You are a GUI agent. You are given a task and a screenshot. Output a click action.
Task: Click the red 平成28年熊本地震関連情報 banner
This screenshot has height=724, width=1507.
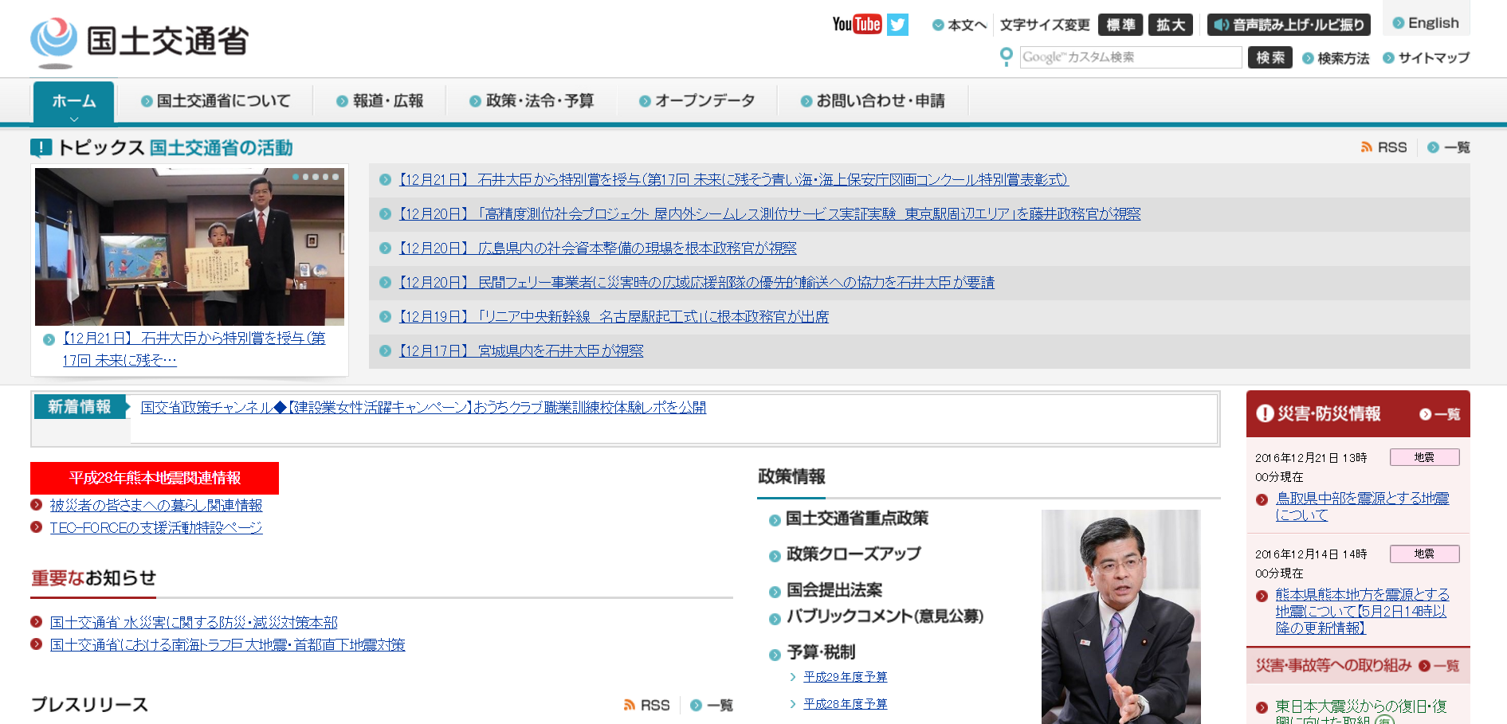point(155,478)
